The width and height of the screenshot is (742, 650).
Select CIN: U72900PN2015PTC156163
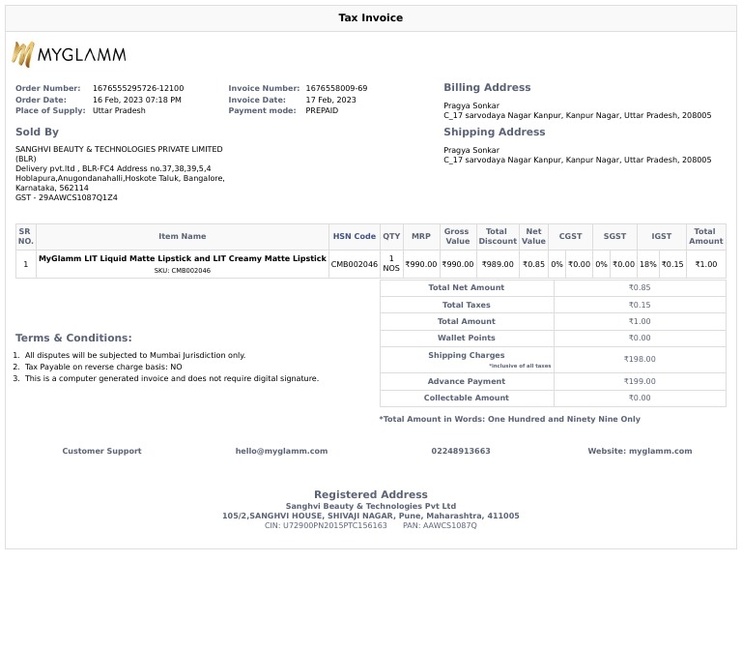(x=326, y=526)
